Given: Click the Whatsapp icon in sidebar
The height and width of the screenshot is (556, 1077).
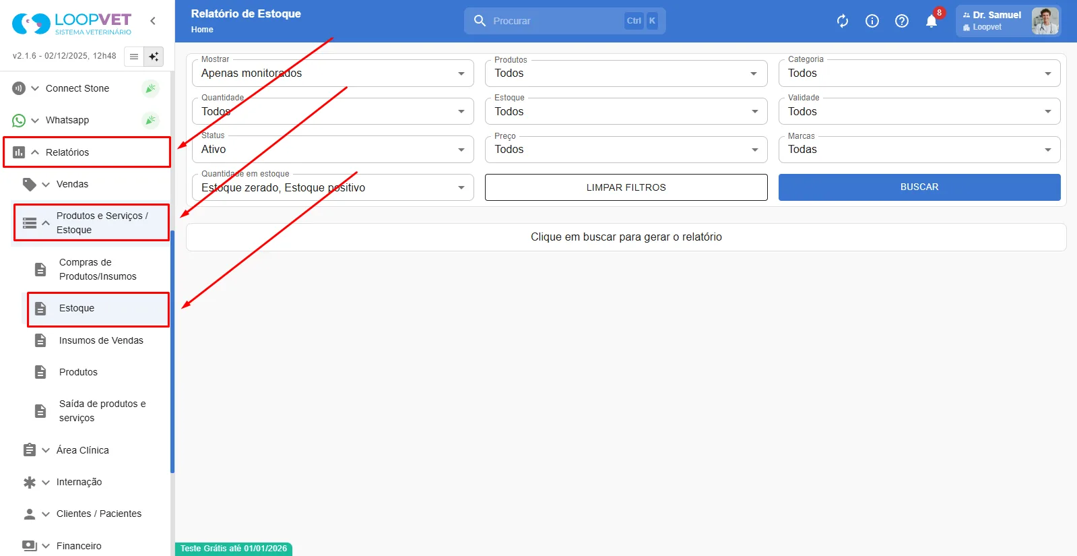Looking at the screenshot, I should point(19,121).
